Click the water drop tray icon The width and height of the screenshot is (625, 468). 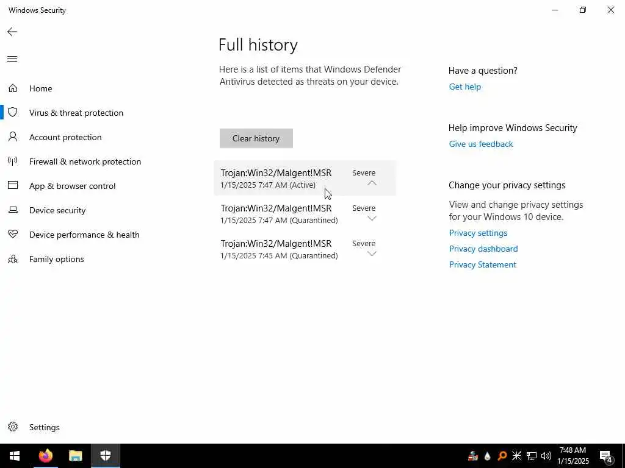pos(487,456)
